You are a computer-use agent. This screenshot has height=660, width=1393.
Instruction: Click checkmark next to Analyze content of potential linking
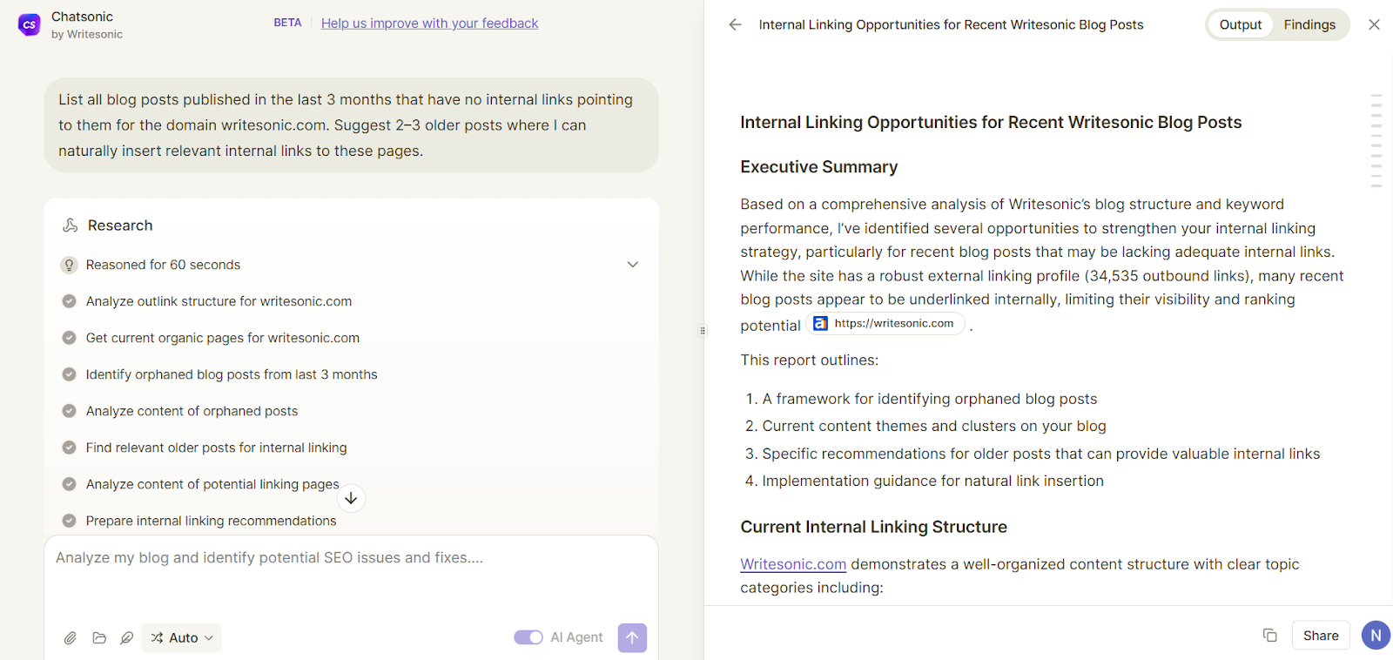(69, 484)
